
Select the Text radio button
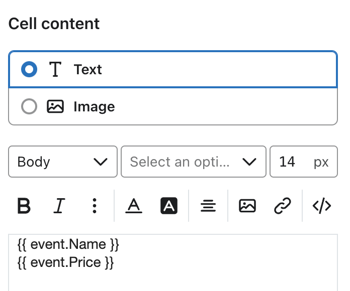[x=29, y=70]
